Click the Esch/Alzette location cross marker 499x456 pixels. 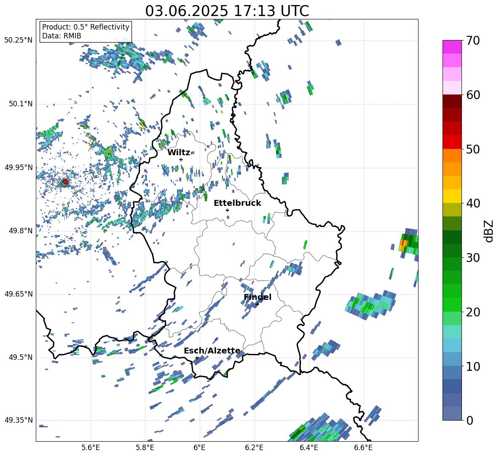(197, 358)
